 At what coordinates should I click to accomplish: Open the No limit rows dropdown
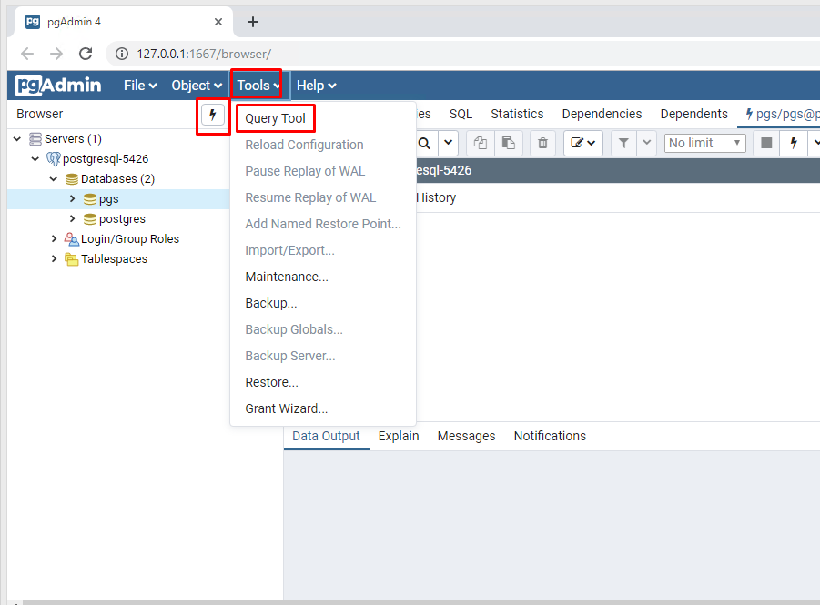click(x=705, y=143)
